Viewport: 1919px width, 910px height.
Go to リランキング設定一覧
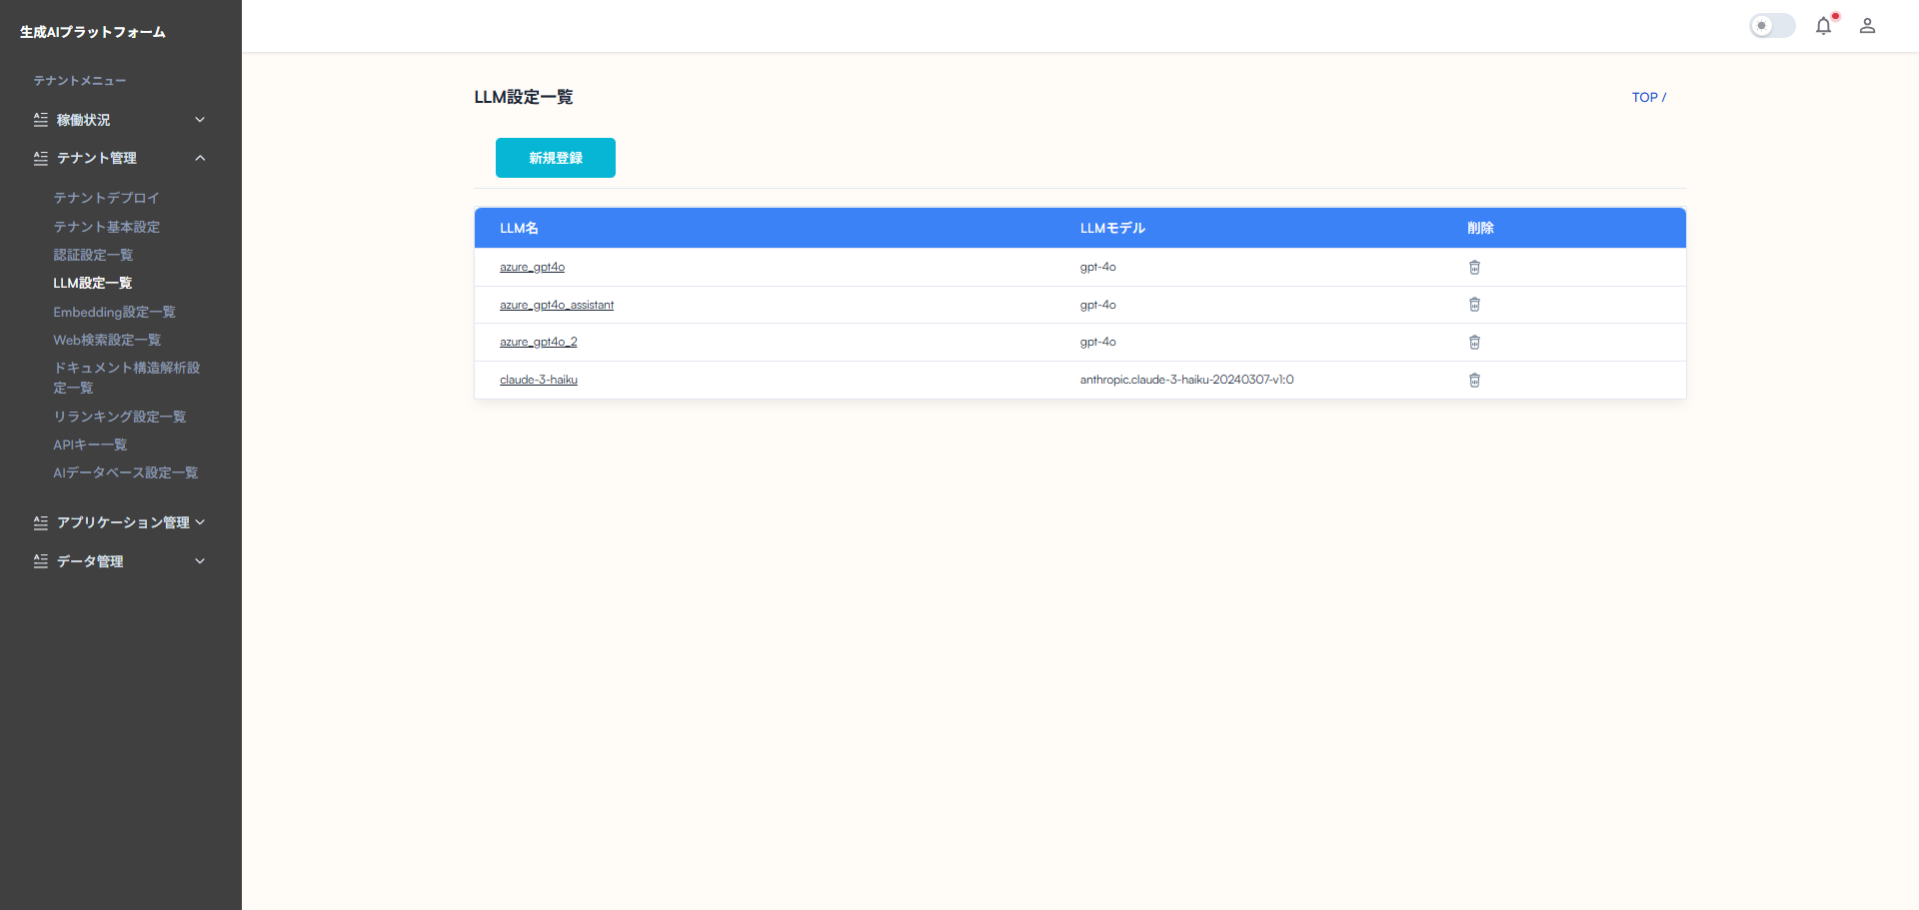(x=120, y=417)
